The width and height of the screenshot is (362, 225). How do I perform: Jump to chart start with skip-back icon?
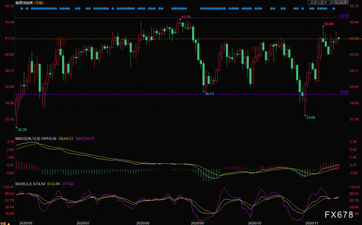[x=337, y=2]
